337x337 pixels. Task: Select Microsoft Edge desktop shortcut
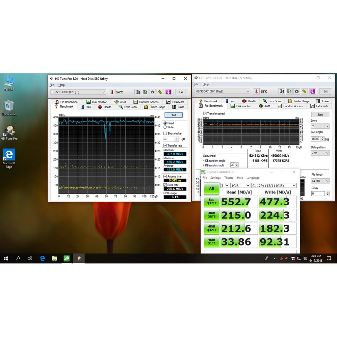click(x=9, y=159)
